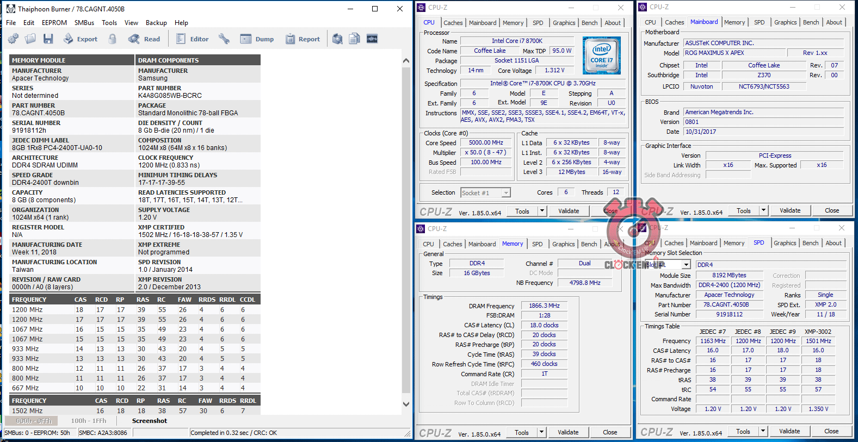Open the EEPROM menu
Image resolution: width=858 pixels, height=442 pixels.
(54, 23)
